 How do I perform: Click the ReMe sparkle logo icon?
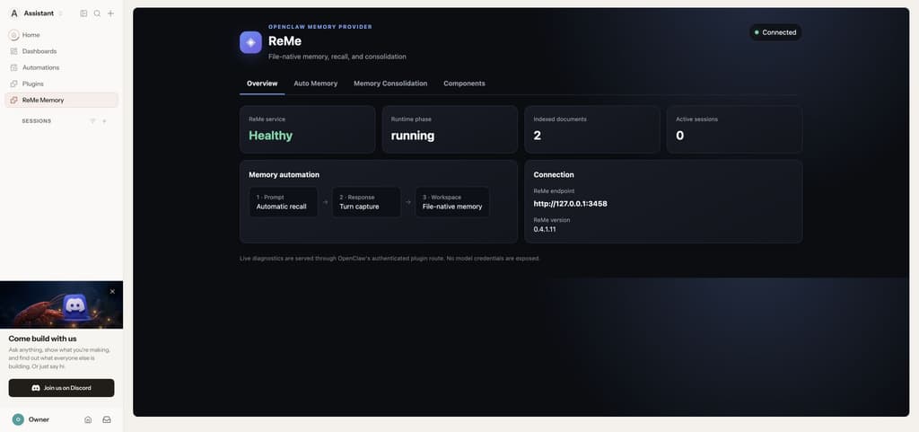251,42
